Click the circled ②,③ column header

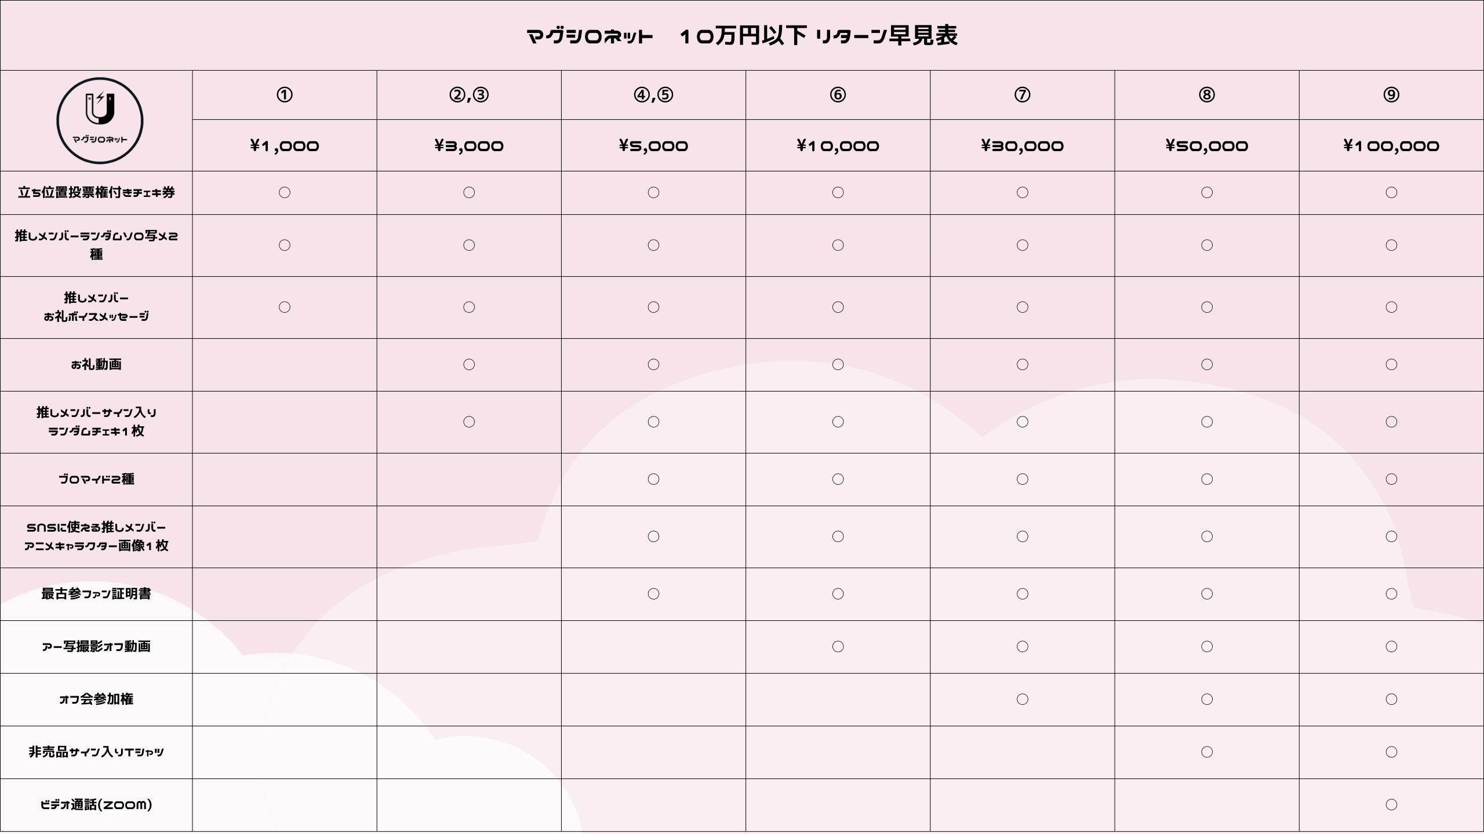pyautogui.click(x=468, y=95)
